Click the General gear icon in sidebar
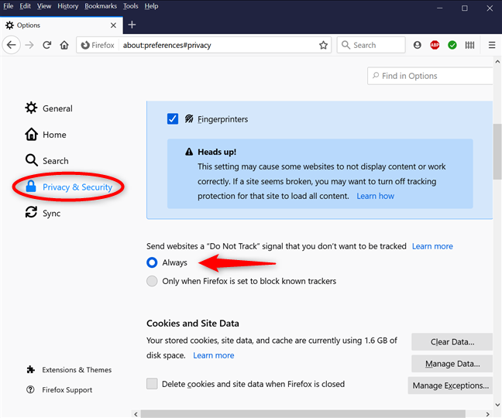Screen dimensions: 502x418 [31, 108]
